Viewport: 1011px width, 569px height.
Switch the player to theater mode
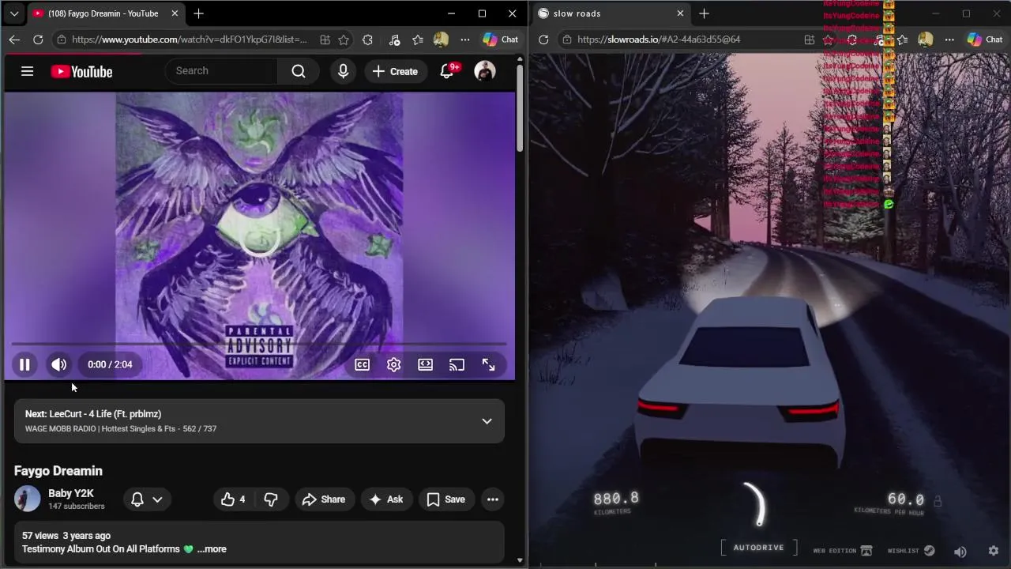(x=425, y=364)
